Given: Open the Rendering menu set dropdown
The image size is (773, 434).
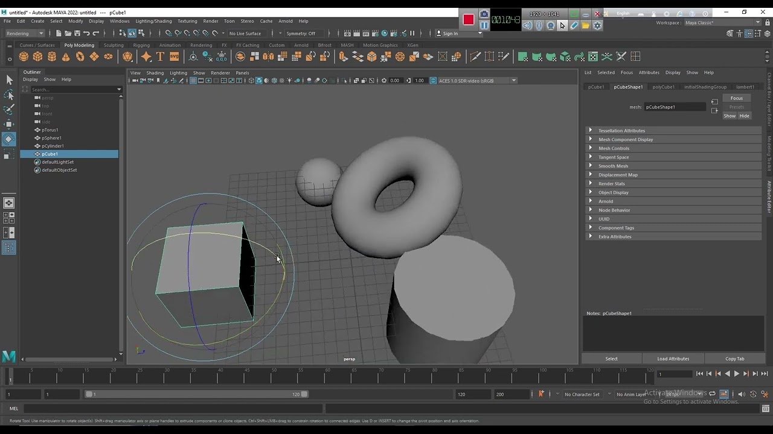Looking at the screenshot, I should coord(24,33).
